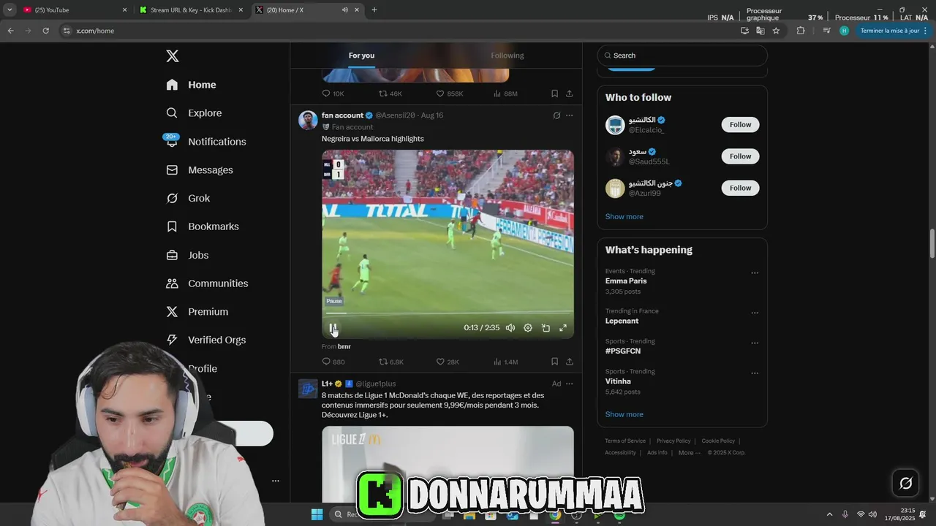The image size is (936, 526).
Task: Follow @Elcalcio_ account
Action: 740,125
